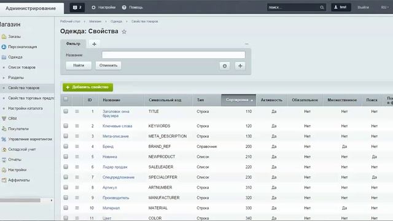
Task: Sort by Сортировка column header
Action: (x=239, y=100)
